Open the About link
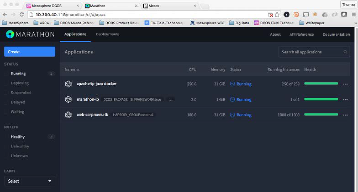Viewport: 358px width, 192px height. click(x=275, y=35)
